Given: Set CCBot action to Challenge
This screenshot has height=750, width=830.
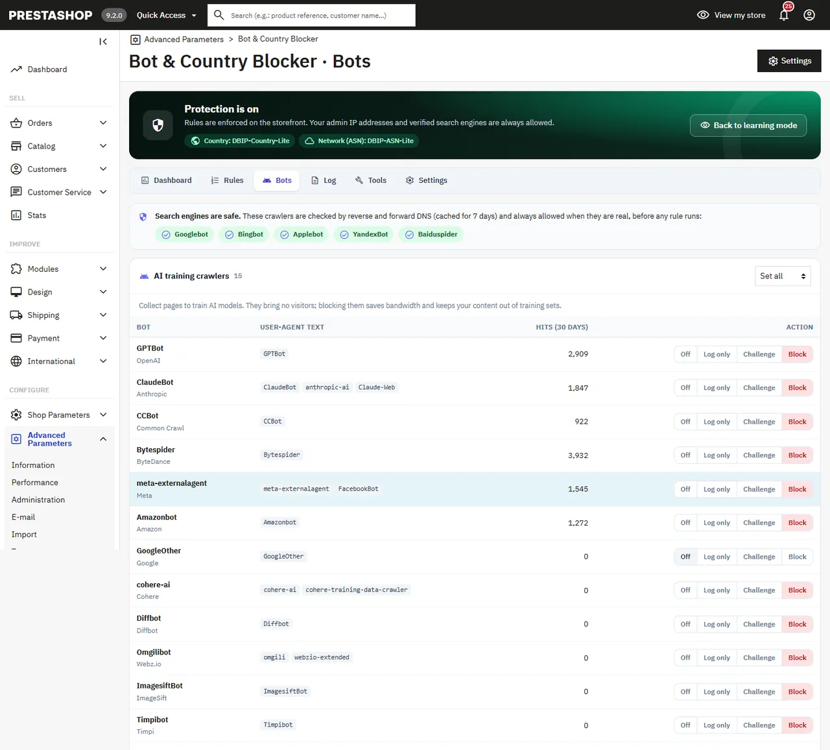Looking at the screenshot, I should point(759,422).
